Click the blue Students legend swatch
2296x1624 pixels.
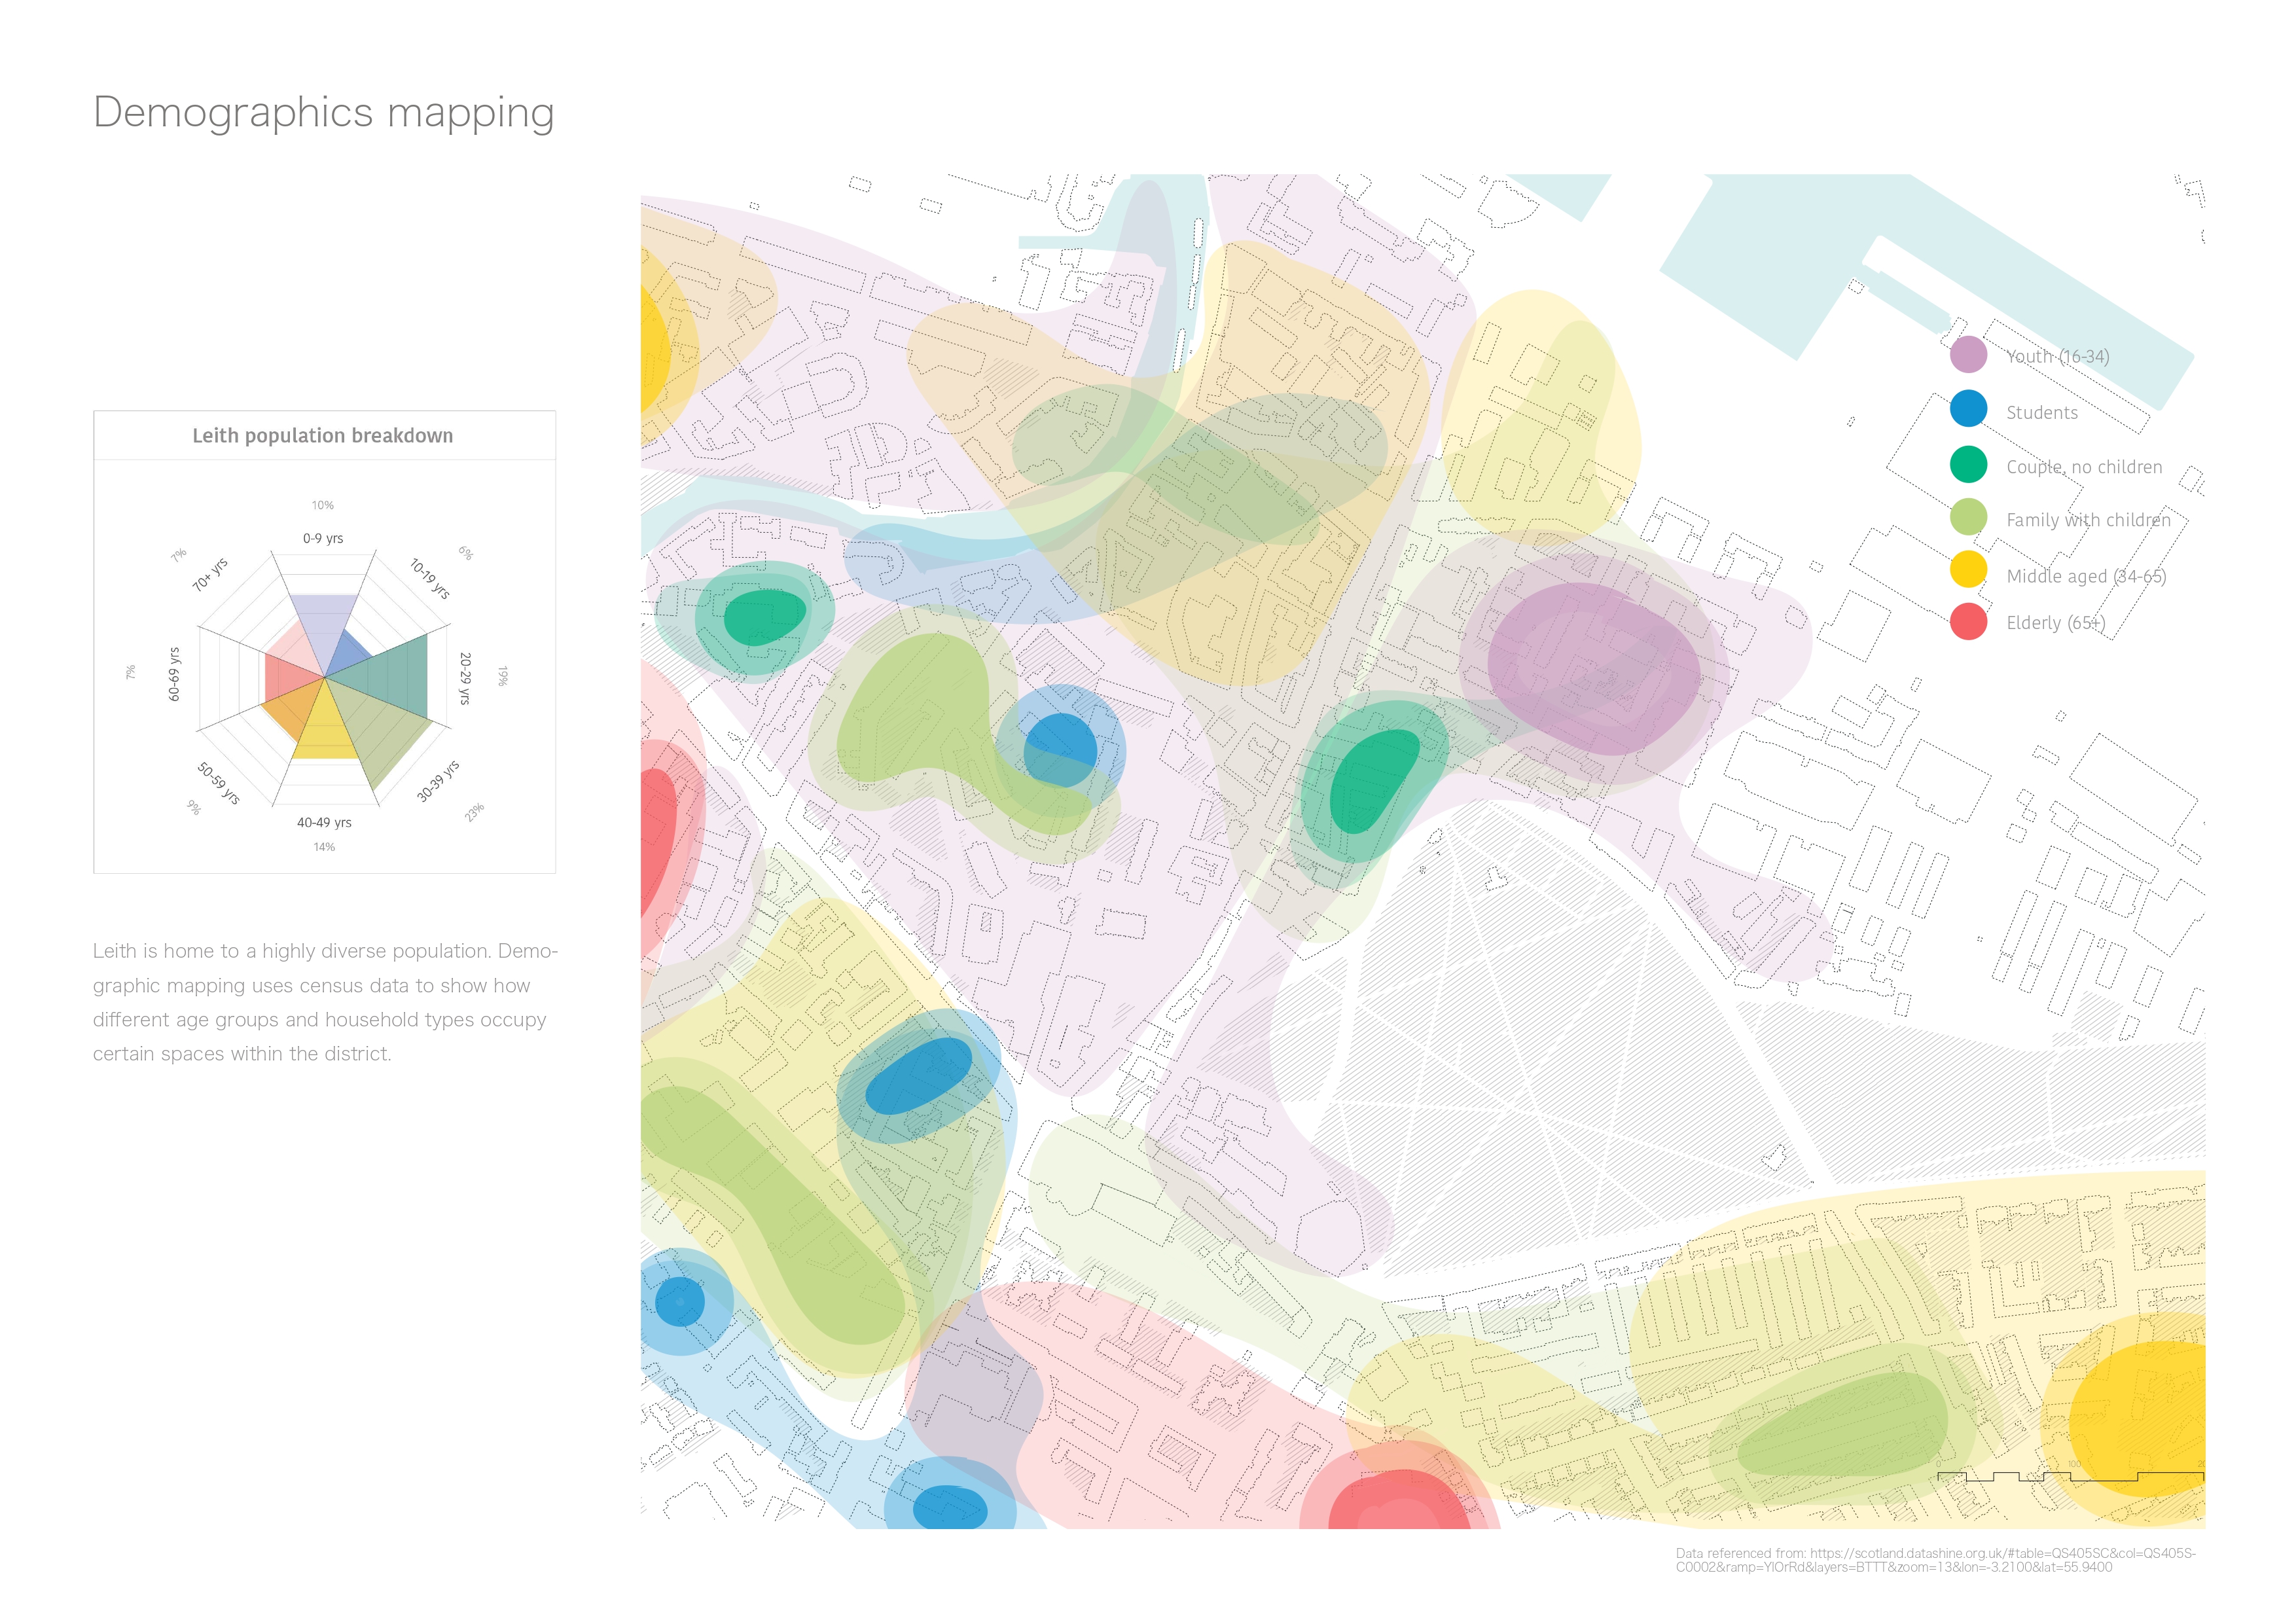coord(1968,409)
